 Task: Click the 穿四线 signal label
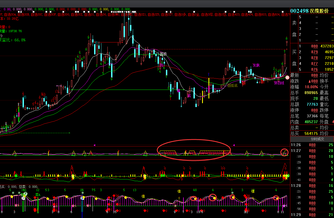(279, 83)
